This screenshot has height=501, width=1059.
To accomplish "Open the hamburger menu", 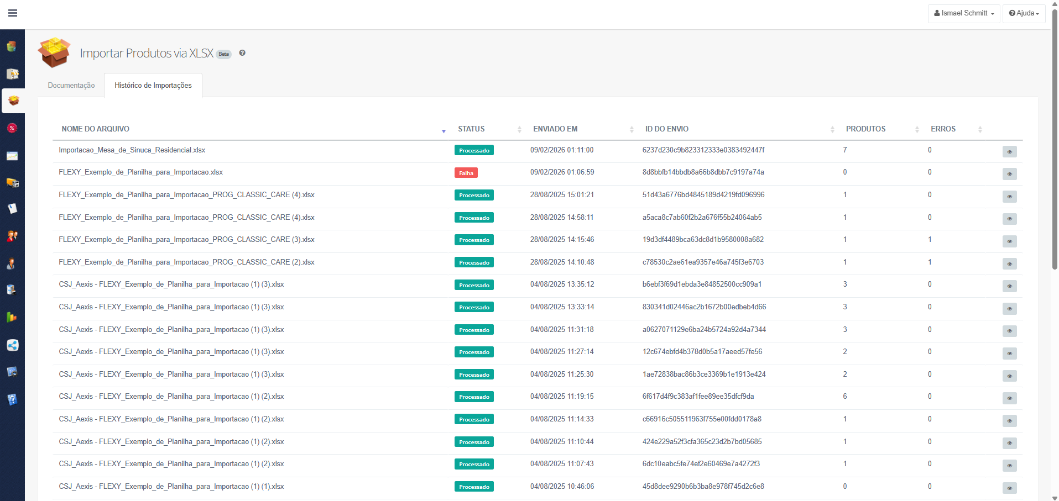I will 13,13.
